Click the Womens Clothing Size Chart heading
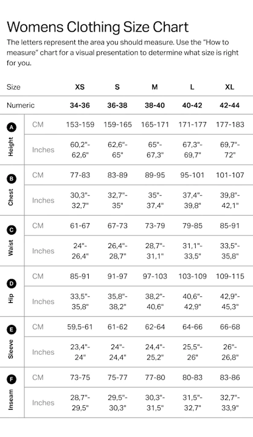 point(97,27)
